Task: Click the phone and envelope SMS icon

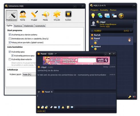Action: (x=114, y=16)
